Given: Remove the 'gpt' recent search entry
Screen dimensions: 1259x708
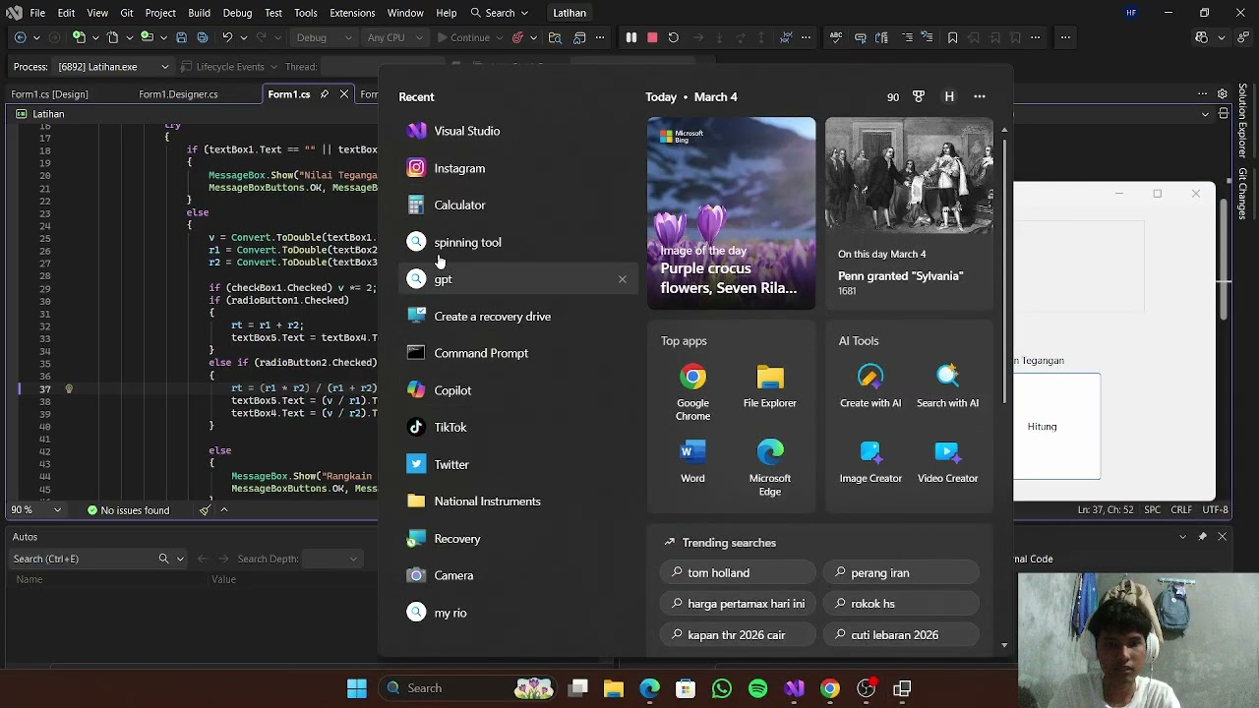Looking at the screenshot, I should pyautogui.click(x=622, y=279).
